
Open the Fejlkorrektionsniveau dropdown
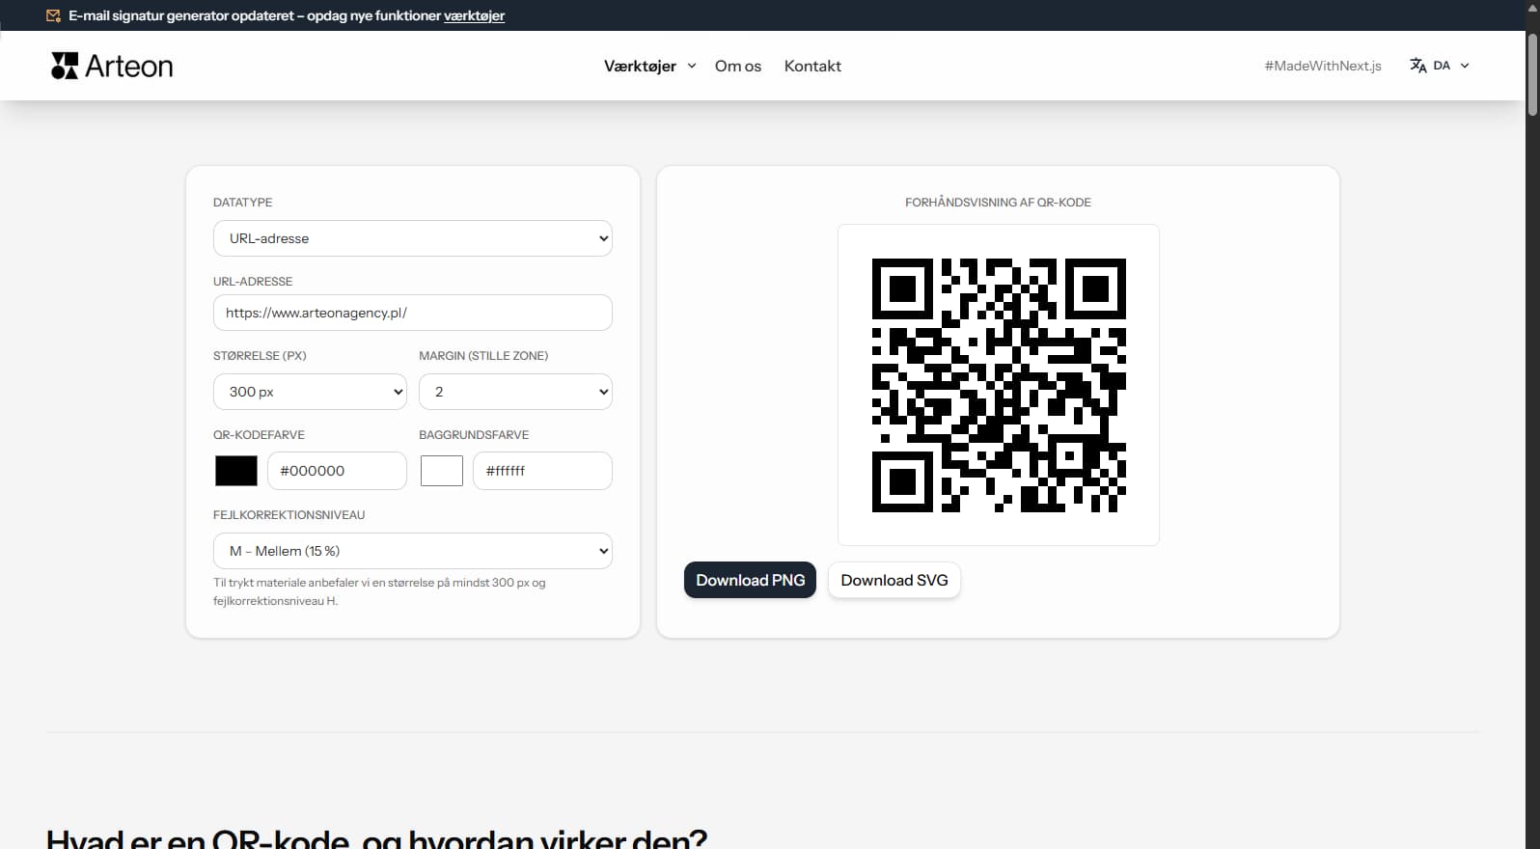413,551
